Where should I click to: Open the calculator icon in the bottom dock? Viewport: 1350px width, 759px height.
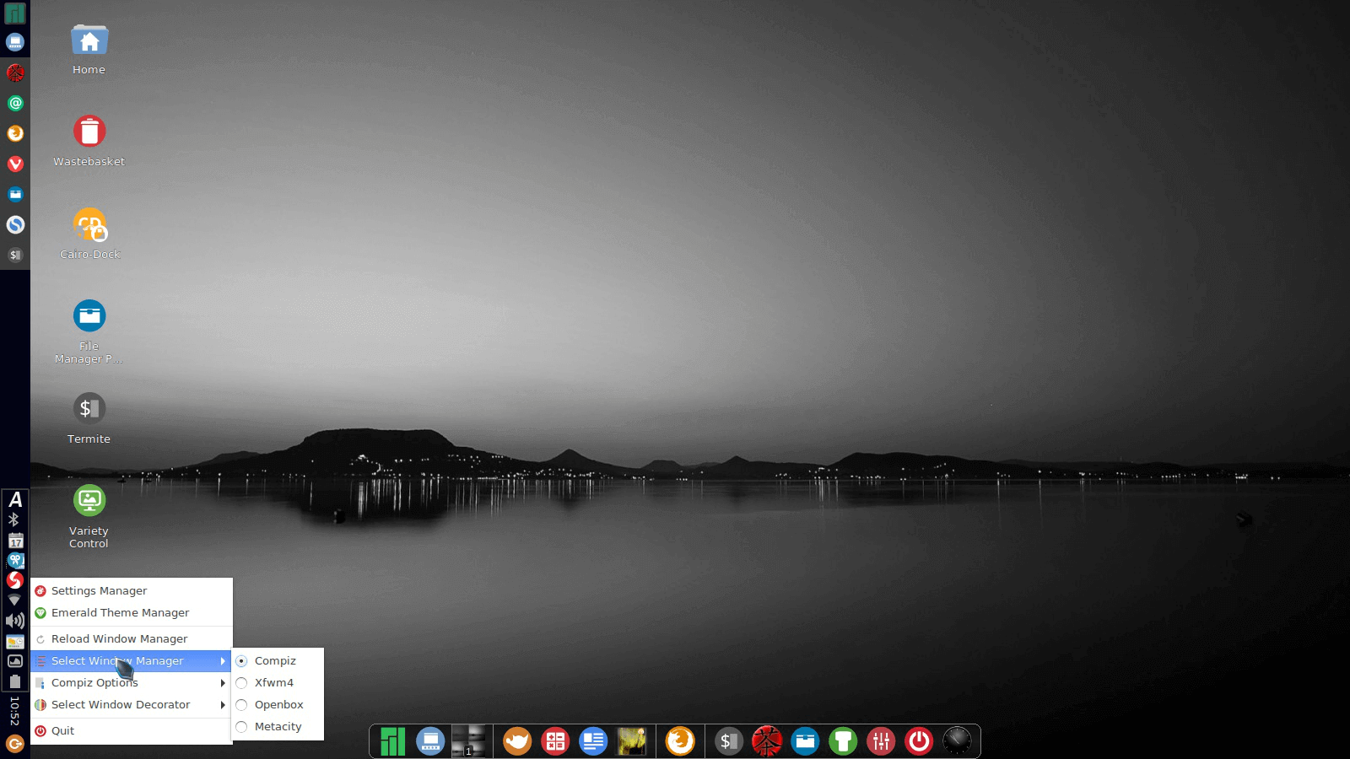point(555,741)
